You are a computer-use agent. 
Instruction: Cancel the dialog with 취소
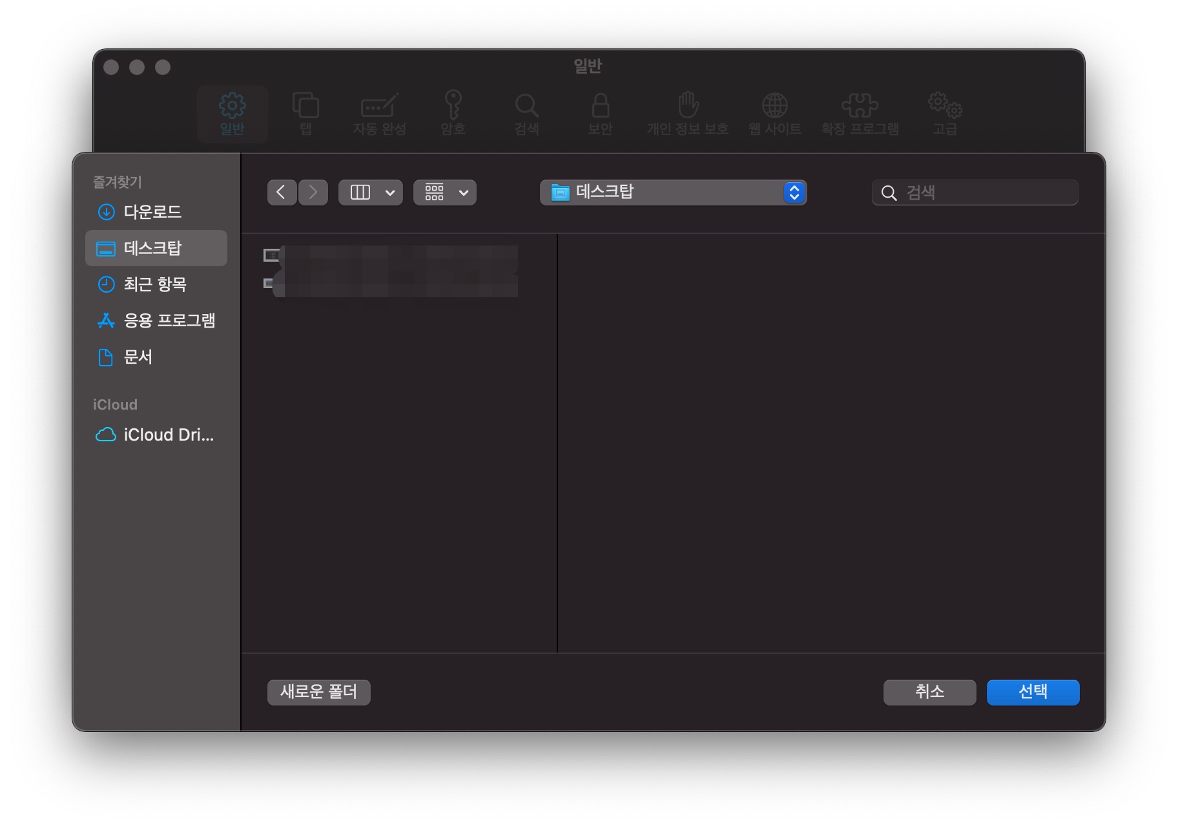(x=929, y=692)
